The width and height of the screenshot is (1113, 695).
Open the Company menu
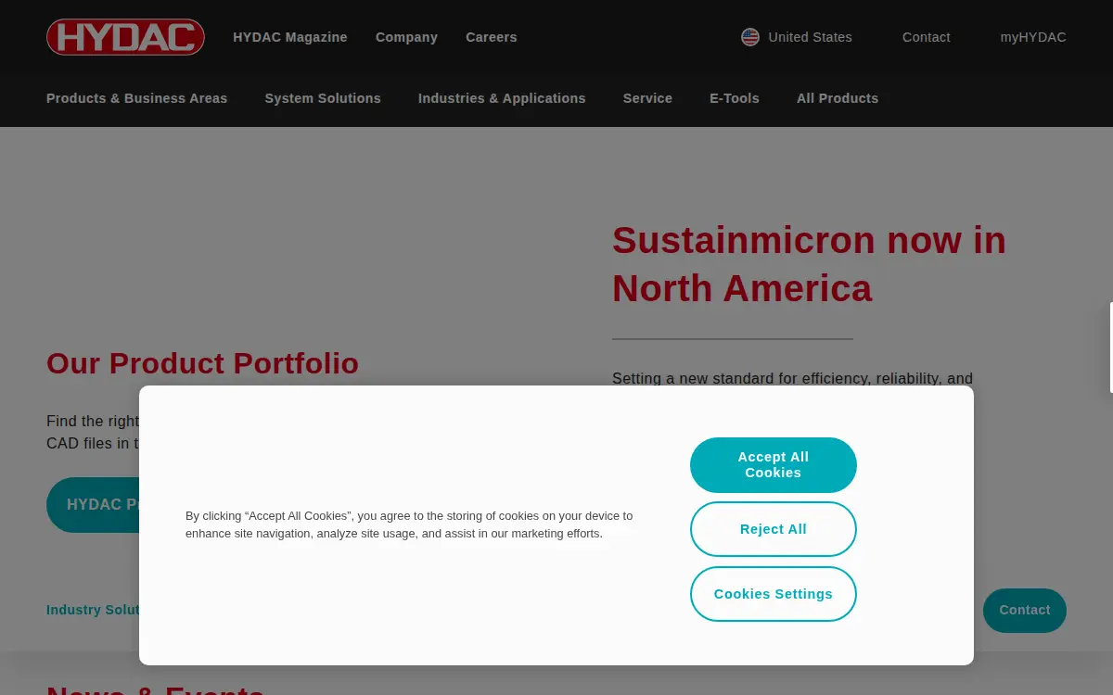pos(406,37)
